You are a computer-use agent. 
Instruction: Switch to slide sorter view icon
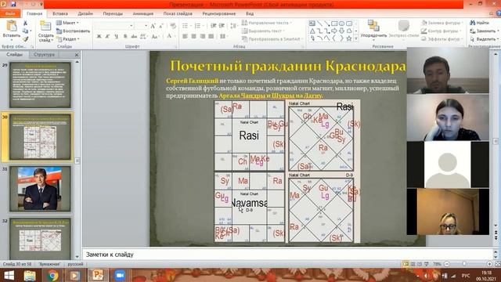413,264
